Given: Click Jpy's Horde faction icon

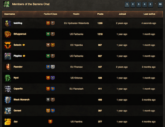Looking at the screenshot, I should [50, 122].
